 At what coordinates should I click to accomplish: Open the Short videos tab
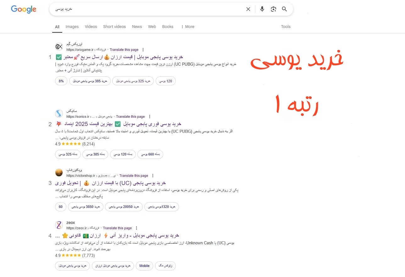click(x=114, y=27)
